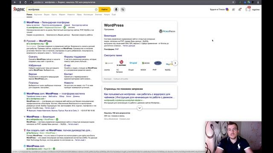The image size is (273, 153).
Task: Click Википедия link in the info card
Action: (x=110, y=36)
